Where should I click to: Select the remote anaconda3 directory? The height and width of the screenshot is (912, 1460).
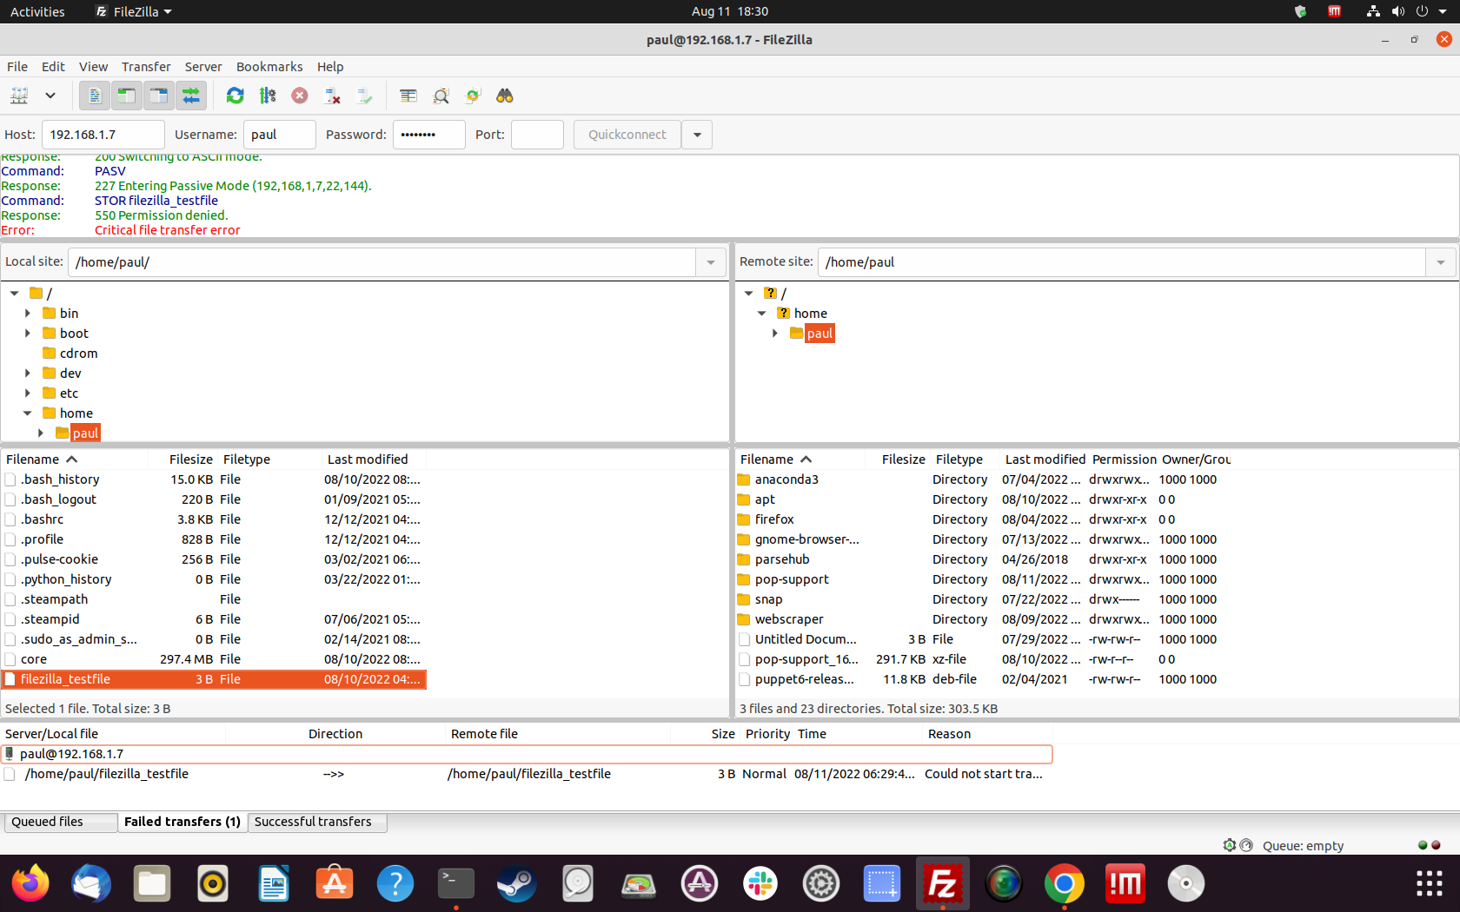click(x=982, y=479)
